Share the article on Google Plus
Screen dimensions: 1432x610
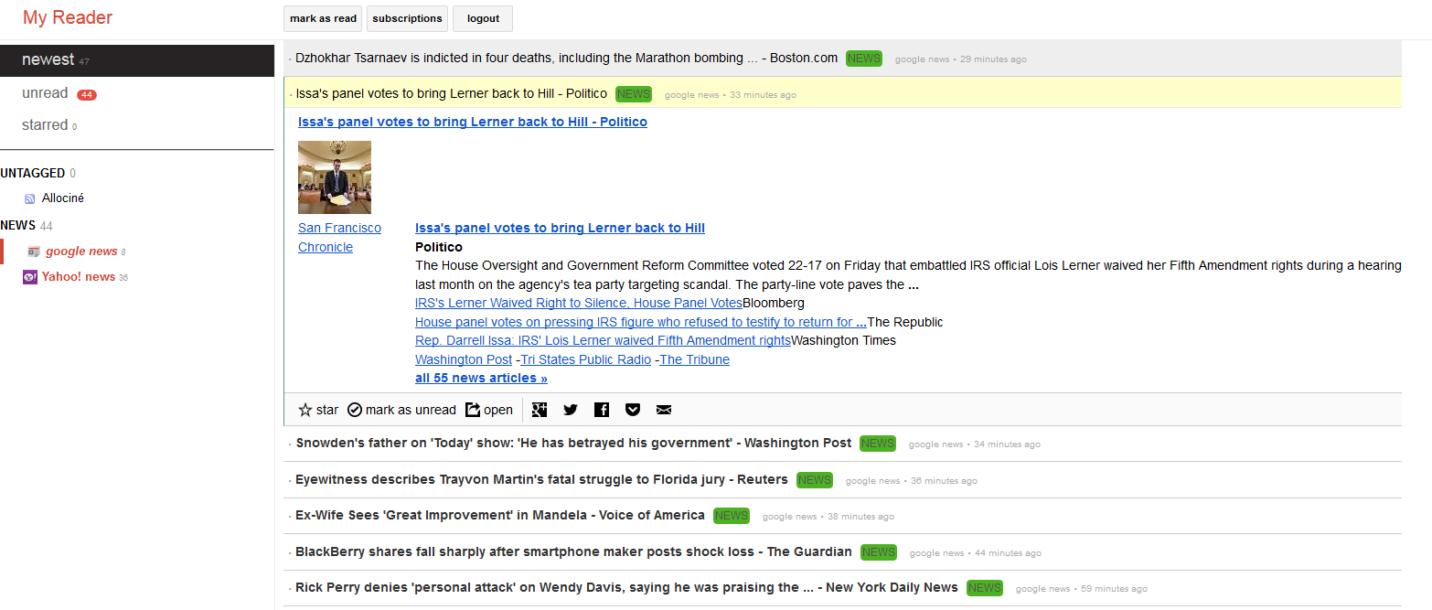tap(540, 410)
